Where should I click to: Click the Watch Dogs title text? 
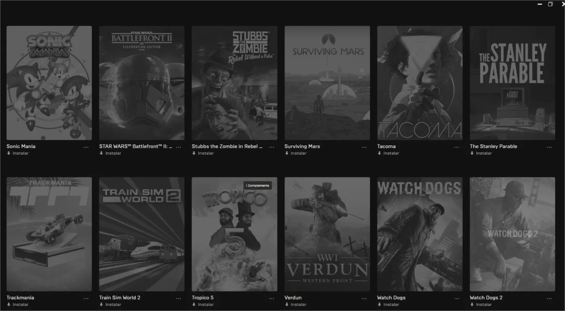[x=391, y=298]
